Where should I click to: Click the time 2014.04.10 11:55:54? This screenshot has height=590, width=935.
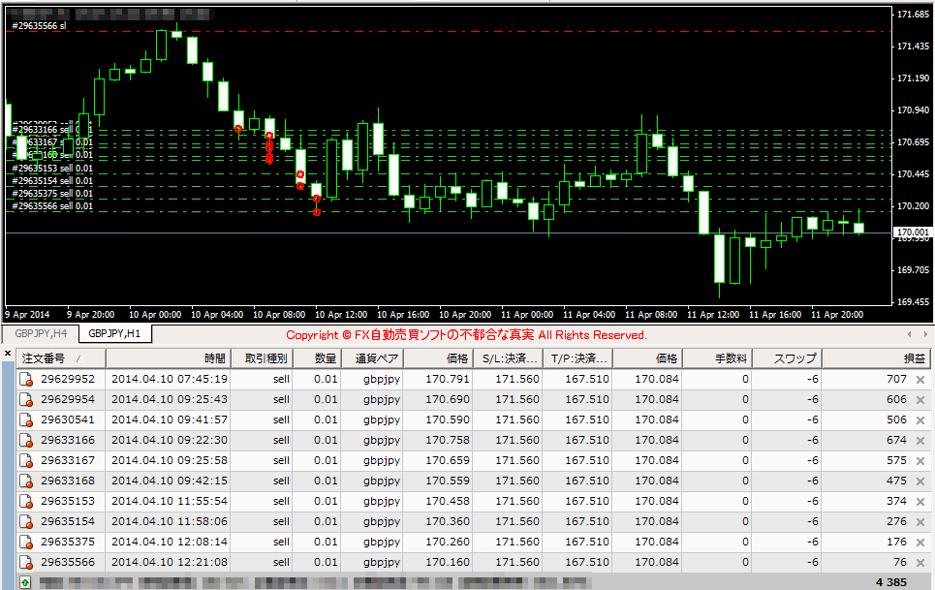(x=170, y=501)
